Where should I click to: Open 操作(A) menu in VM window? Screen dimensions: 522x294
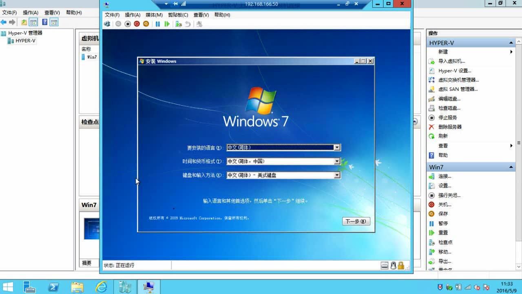[133, 15]
